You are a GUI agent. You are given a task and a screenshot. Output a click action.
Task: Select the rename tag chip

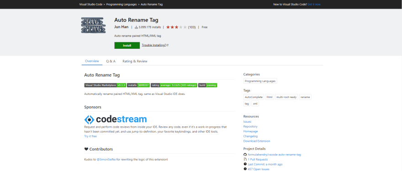[x=305, y=97]
